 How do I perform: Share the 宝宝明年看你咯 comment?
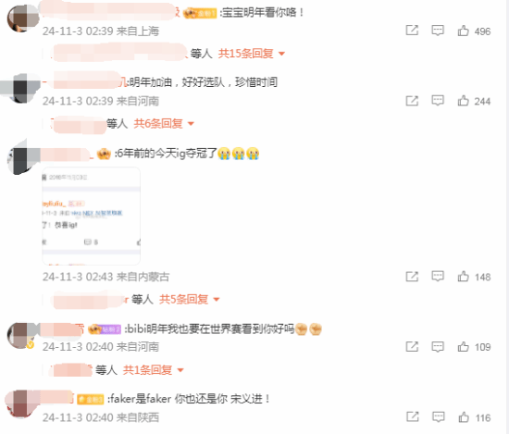[412, 31]
